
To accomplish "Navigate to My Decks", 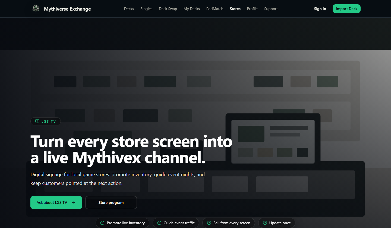I will pos(192,9).
